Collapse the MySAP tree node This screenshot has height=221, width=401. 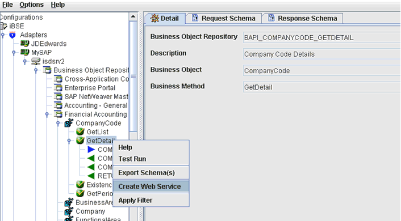coord(14,53)
